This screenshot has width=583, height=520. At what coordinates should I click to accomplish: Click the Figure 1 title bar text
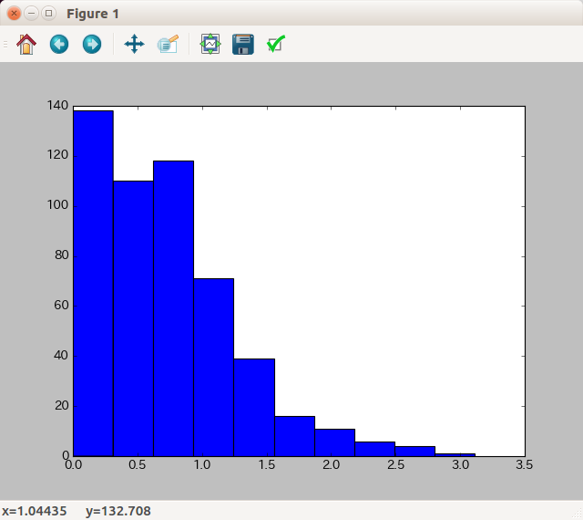coord(92,14)
